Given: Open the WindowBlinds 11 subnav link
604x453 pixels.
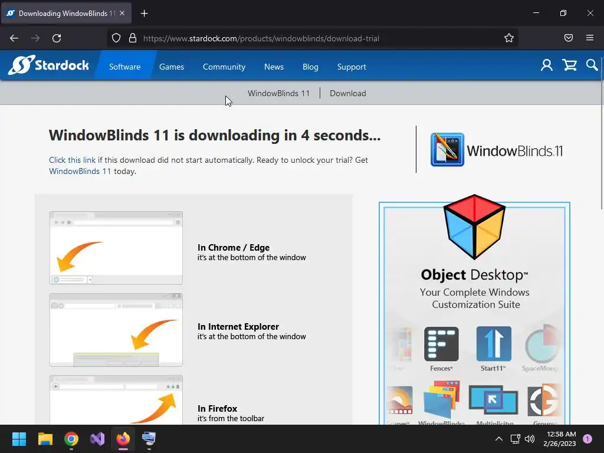Looking at the screenshot, I should [278, 93].
